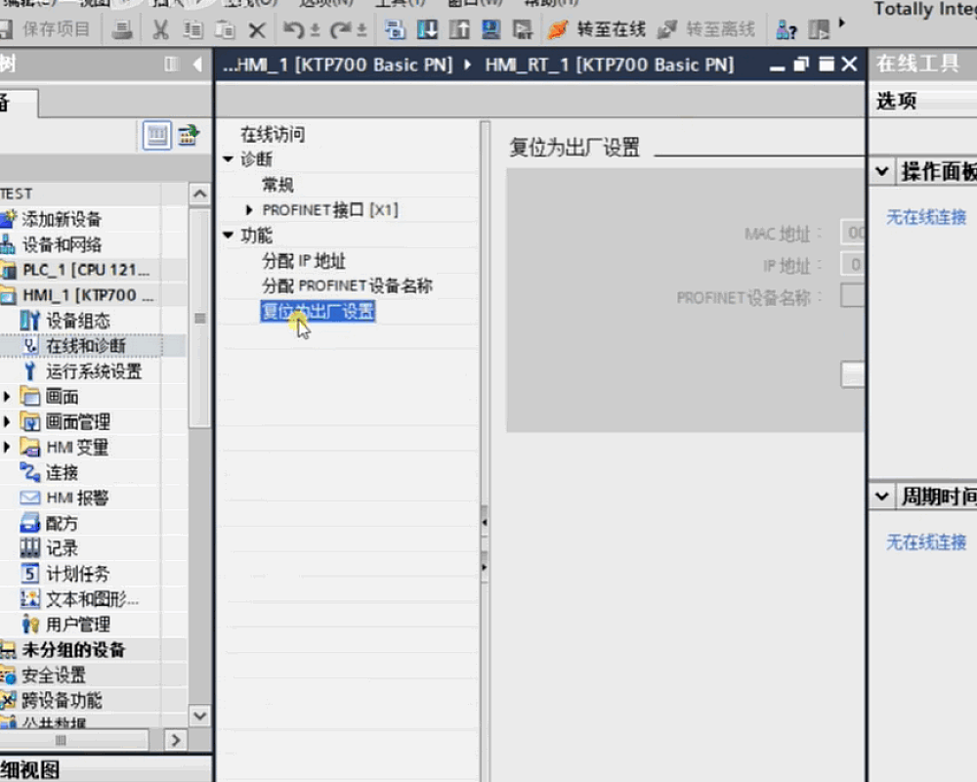Select 分配 IP 地址 in the function list
977x782 pixels.
coord(304,261)
